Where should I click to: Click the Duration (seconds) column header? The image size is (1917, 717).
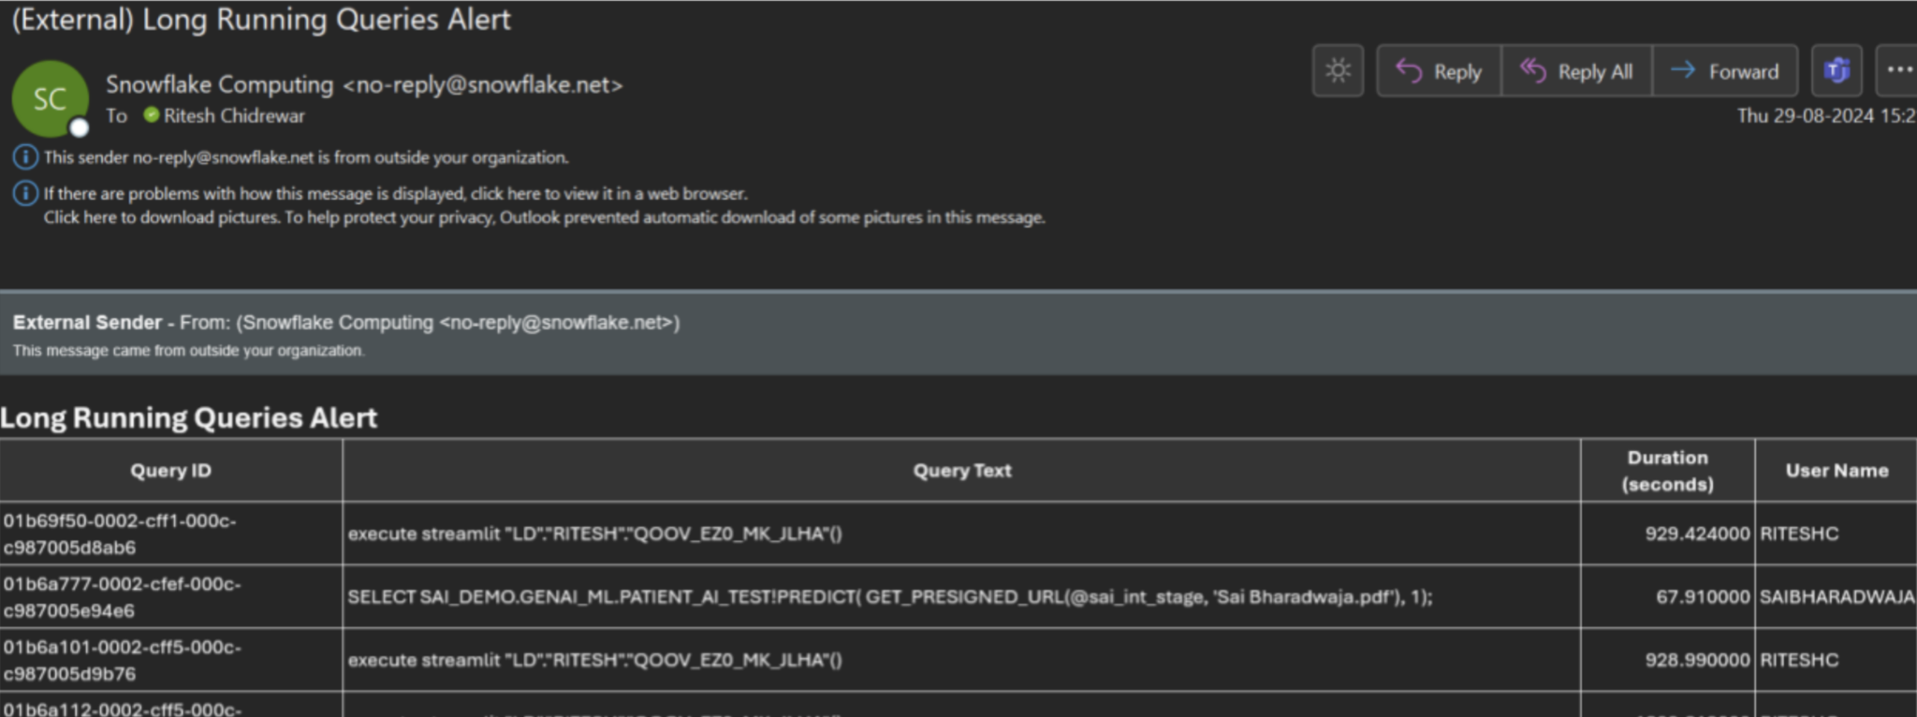[x=1668, y=471]
